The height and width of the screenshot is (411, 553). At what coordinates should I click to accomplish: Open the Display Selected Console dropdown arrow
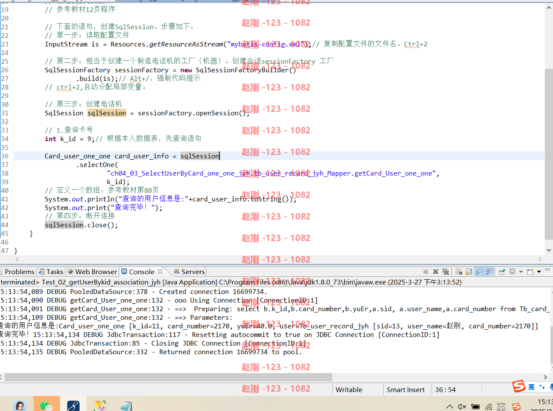tap(521, 272)
